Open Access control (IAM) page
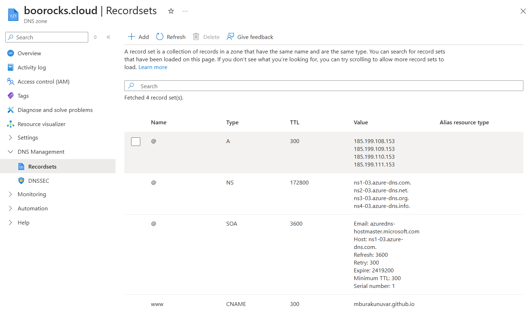529x312 pixels. 43,81
